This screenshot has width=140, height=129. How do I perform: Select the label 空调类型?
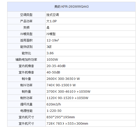point(26,15)
